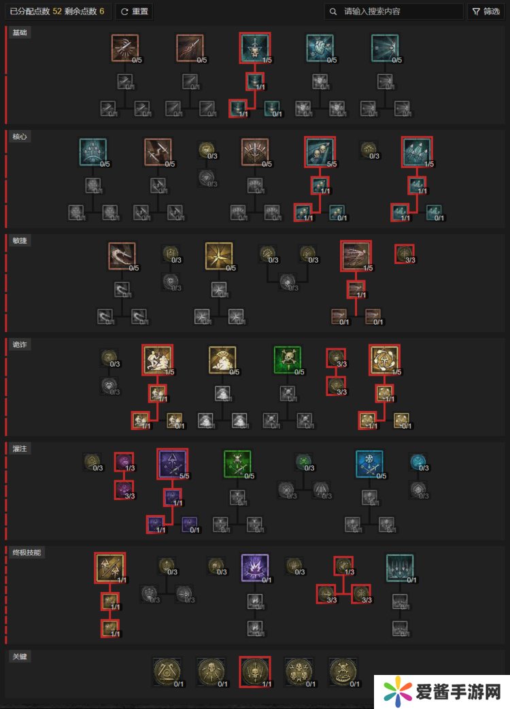510x709 pixels.
Task: Select the 1/5 skull-dagger skill in 基础
Action: tap(255, 48)
